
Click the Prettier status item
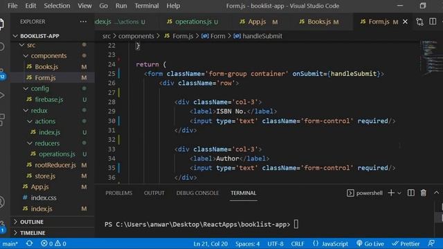[406, 243]
